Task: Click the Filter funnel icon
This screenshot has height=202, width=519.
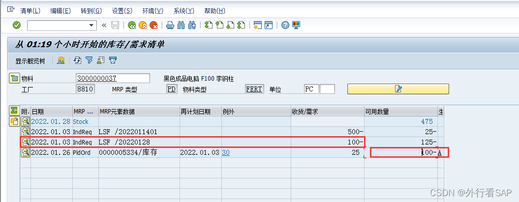Action: pyautogui.click(x=89, y=60)
